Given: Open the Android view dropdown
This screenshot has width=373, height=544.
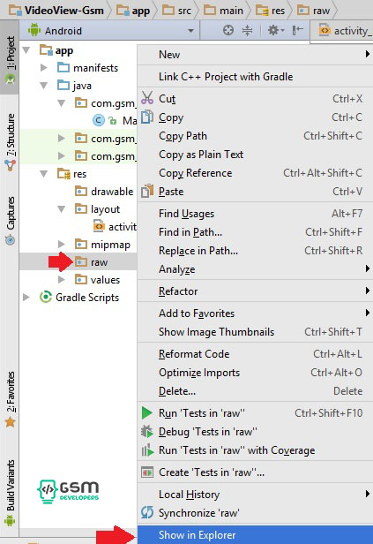Looking at the screenshot, I should pyautogui.click(x=111, y=31).
